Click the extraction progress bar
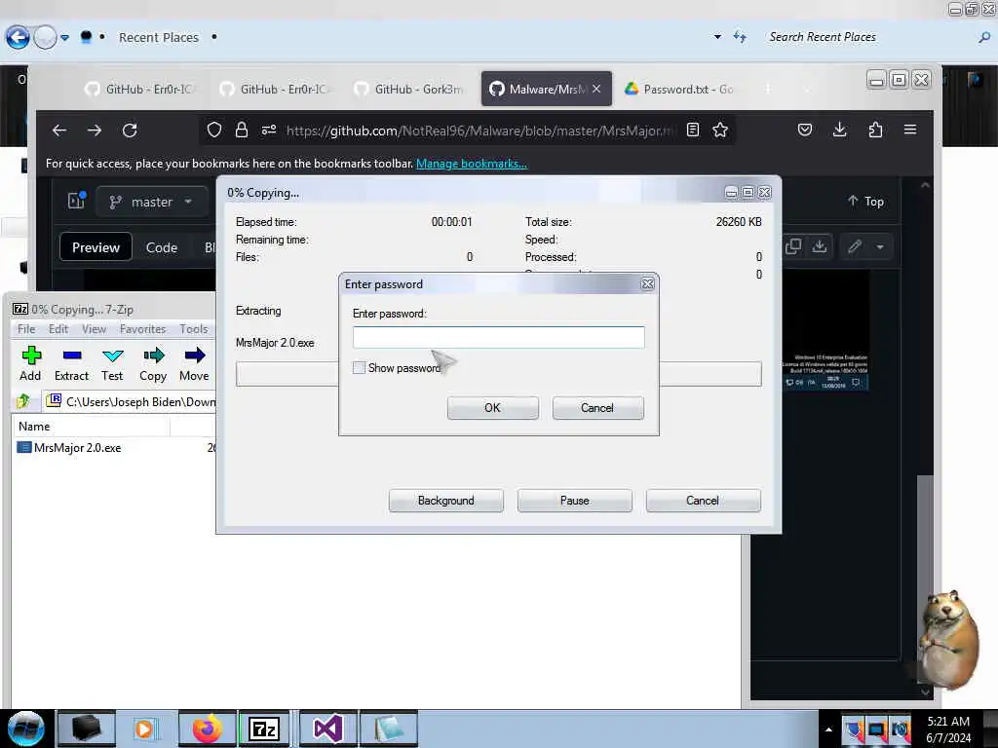 tap(498, 374)
